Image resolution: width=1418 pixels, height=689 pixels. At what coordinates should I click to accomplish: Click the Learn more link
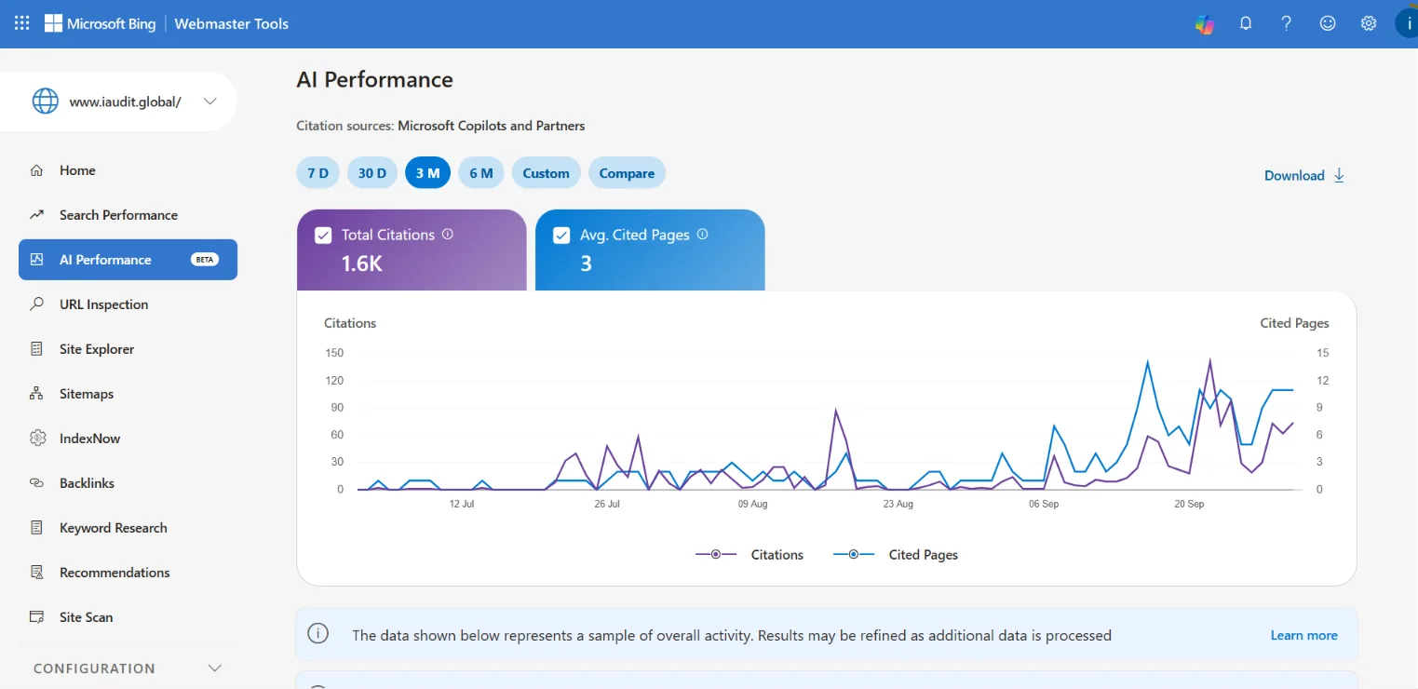point(1303,635)
